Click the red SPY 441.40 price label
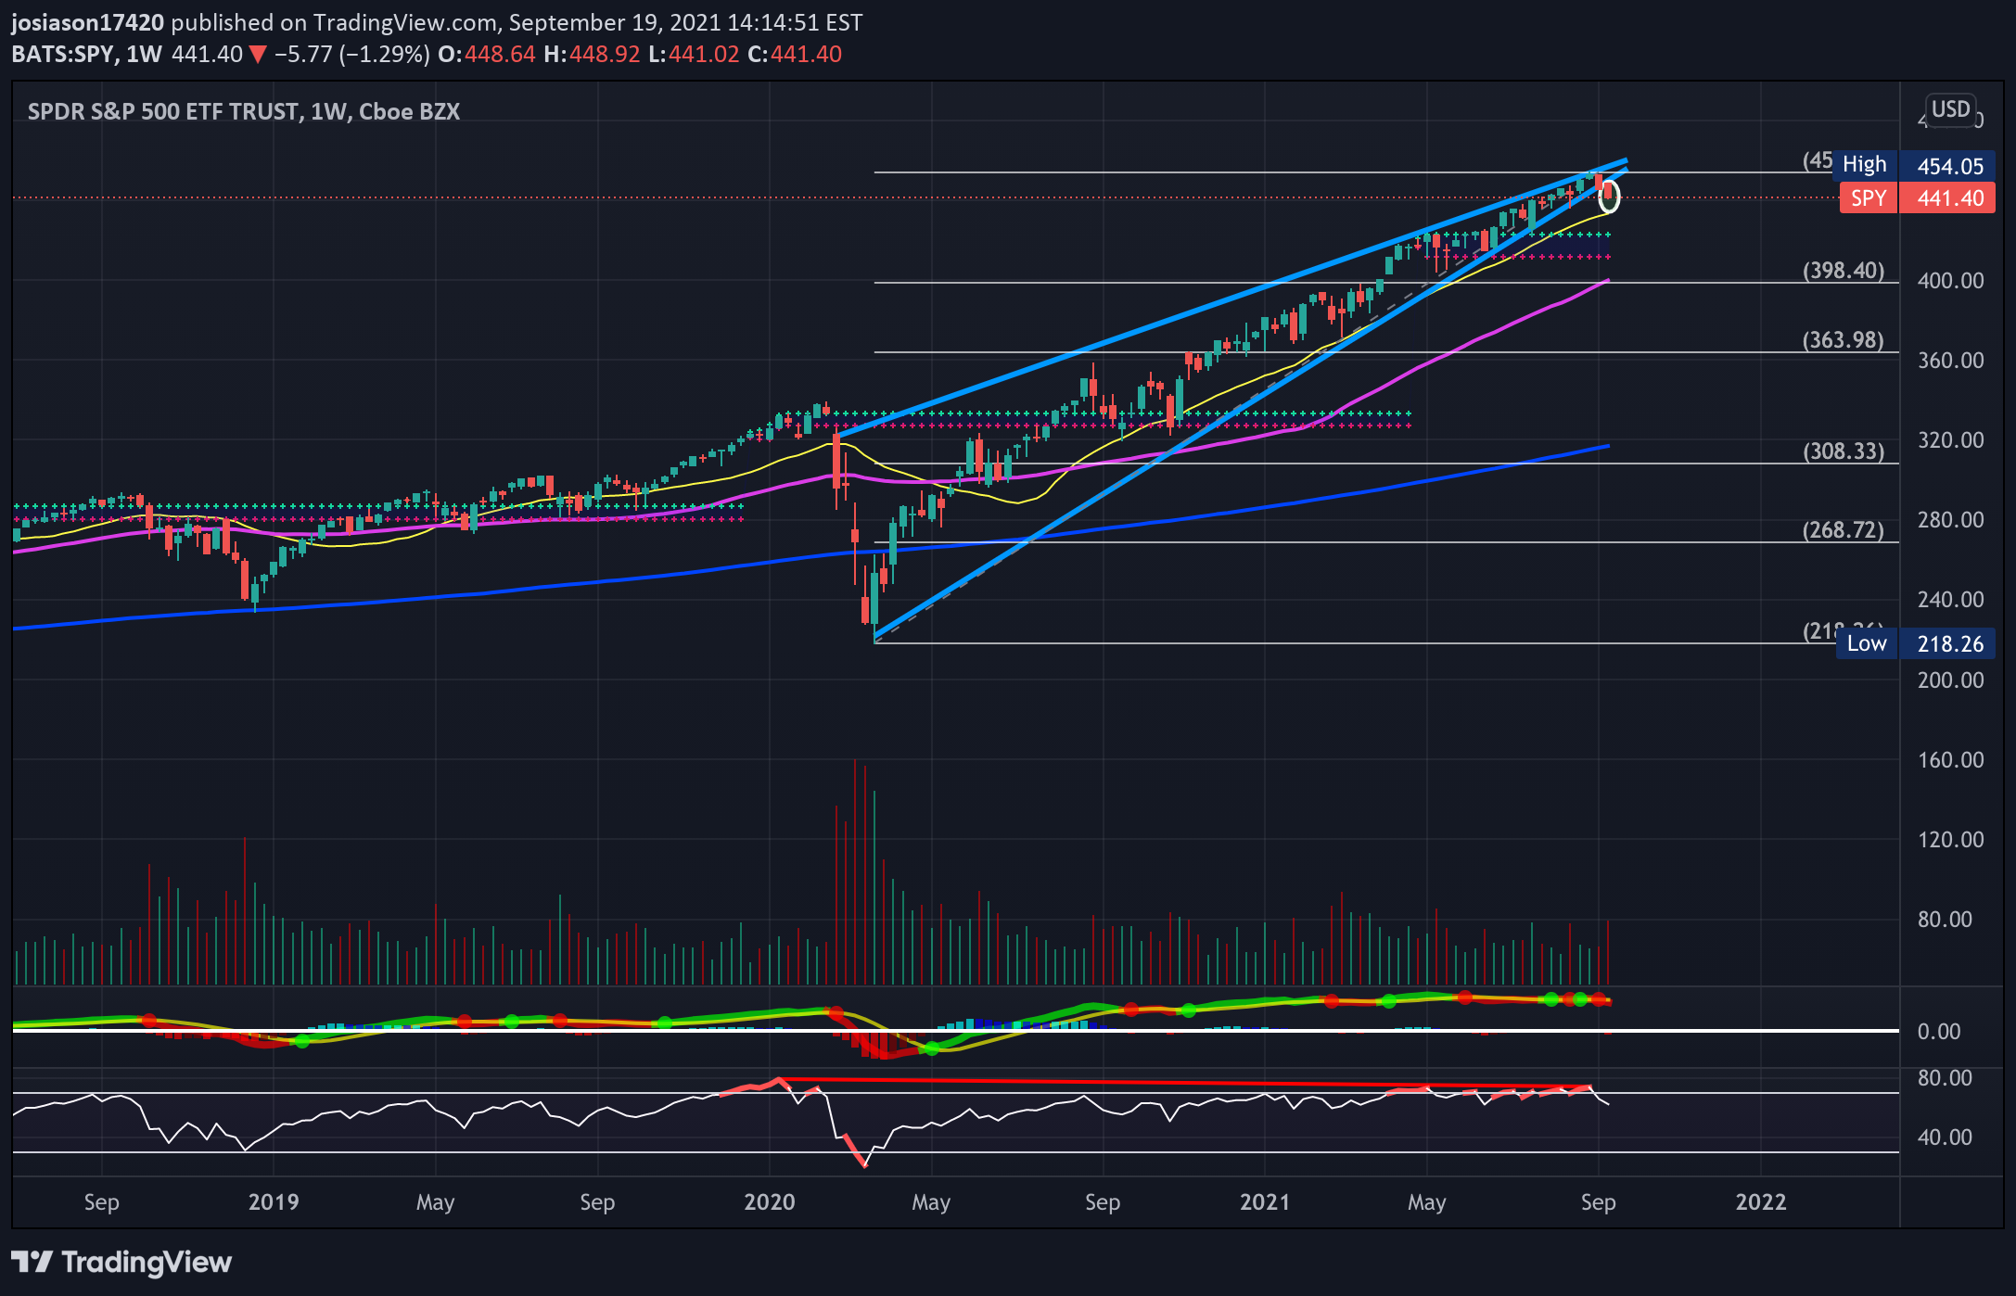This screenshot has height=1296, width=2016. tap(1917, 198)
